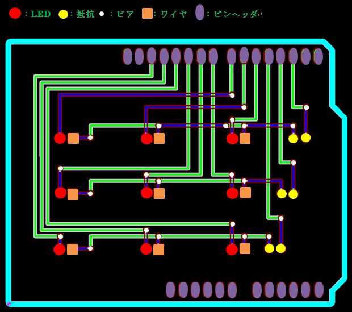Click the ワイヤ text label in legend

pyautogui.click(x=174, y=14)
